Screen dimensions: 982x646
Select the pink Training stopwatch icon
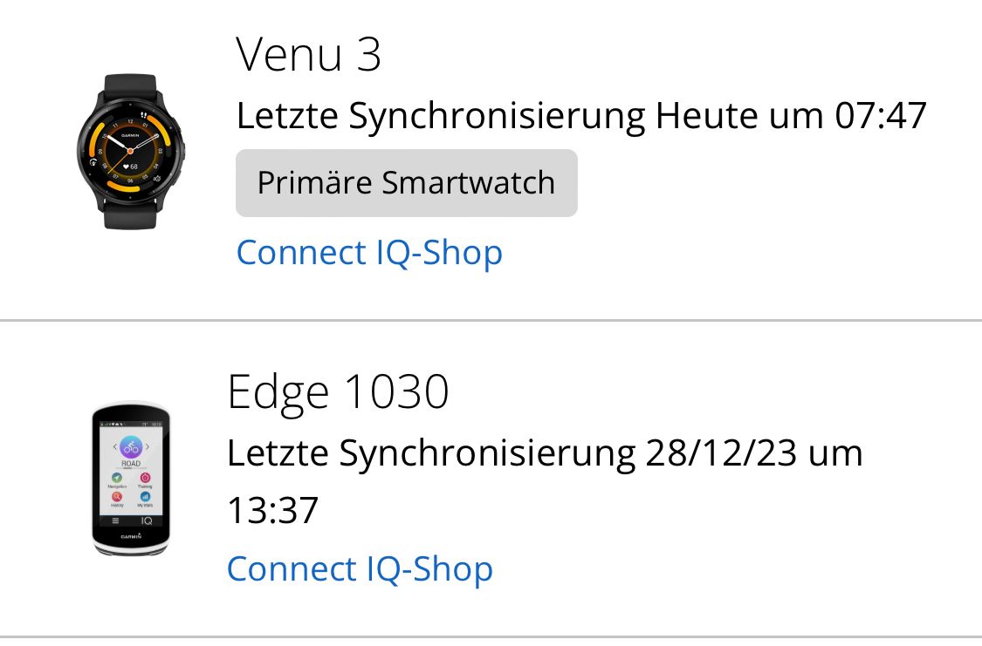[145, 479]
